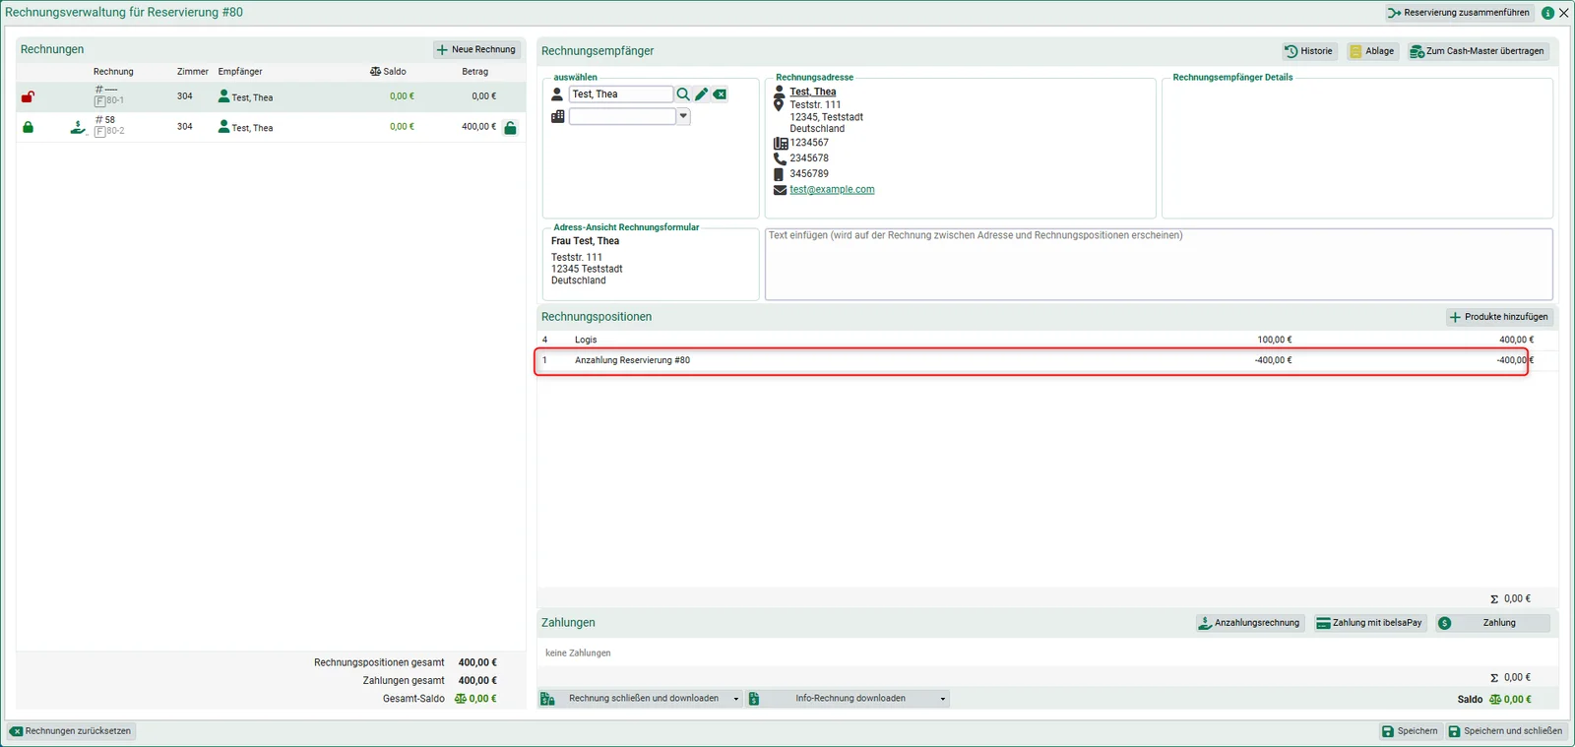Image resolution: width=1575 pixels, height=747 pixels.
Task: Click Zum Cash-Master übertragen
Action: pos(1478,51)
